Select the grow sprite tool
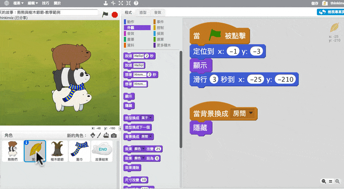 (121, 3)
